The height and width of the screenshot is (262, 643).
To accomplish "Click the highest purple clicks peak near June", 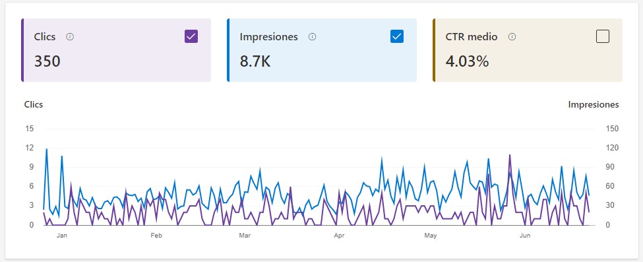I will 510,155.
